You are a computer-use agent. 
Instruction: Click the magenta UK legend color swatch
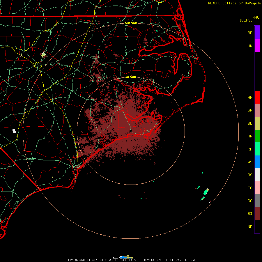(257, 46)
